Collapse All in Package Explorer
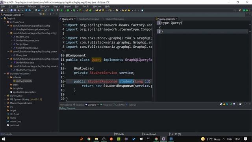The height and width of the screenshot is (142, 252). (41, 14)
